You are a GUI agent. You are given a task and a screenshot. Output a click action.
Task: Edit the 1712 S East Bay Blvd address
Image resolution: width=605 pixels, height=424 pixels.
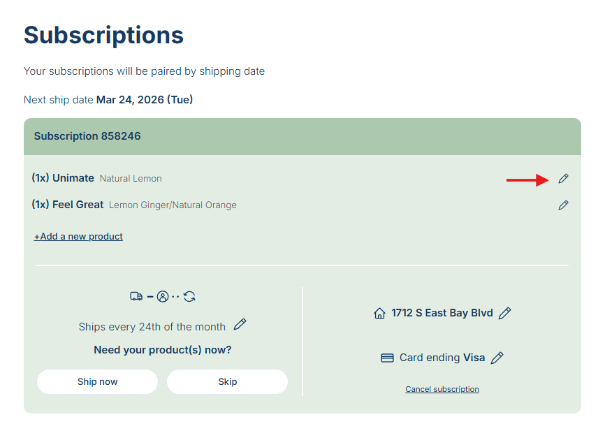coord(505,313)
